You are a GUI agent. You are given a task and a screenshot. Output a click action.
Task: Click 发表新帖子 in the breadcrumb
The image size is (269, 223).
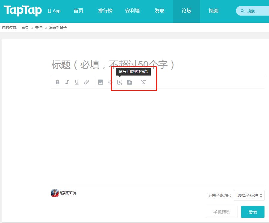tap(58, 27)
